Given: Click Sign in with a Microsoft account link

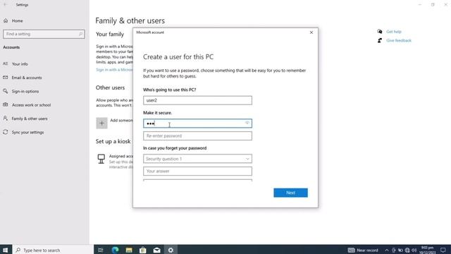Looking at the screenshot, I should click(114, 70).
